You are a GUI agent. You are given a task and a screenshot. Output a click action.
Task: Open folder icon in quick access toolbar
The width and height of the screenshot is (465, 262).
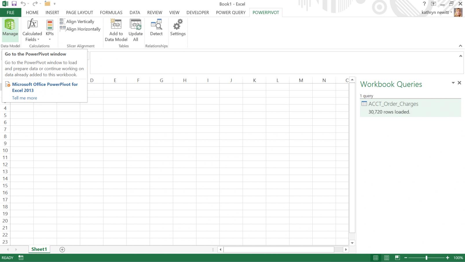tap(47, 4)
